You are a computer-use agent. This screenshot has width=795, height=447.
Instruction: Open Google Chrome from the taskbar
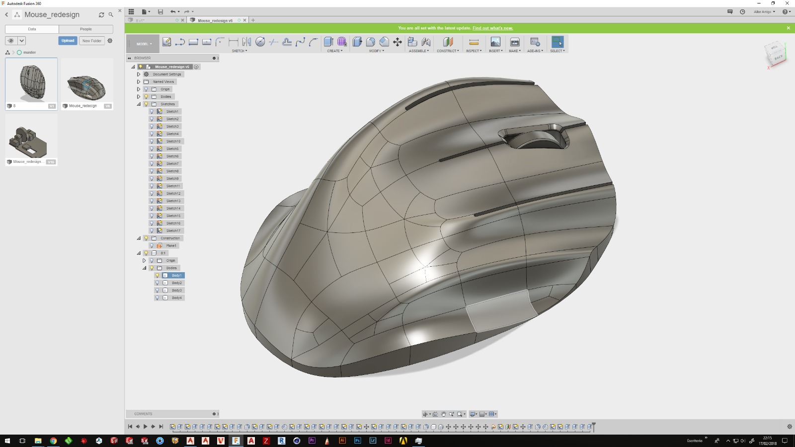tap(53, 441)
